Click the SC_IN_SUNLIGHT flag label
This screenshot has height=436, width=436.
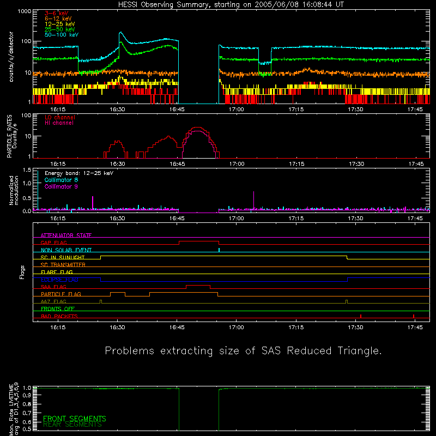click(x=63, y=257)
